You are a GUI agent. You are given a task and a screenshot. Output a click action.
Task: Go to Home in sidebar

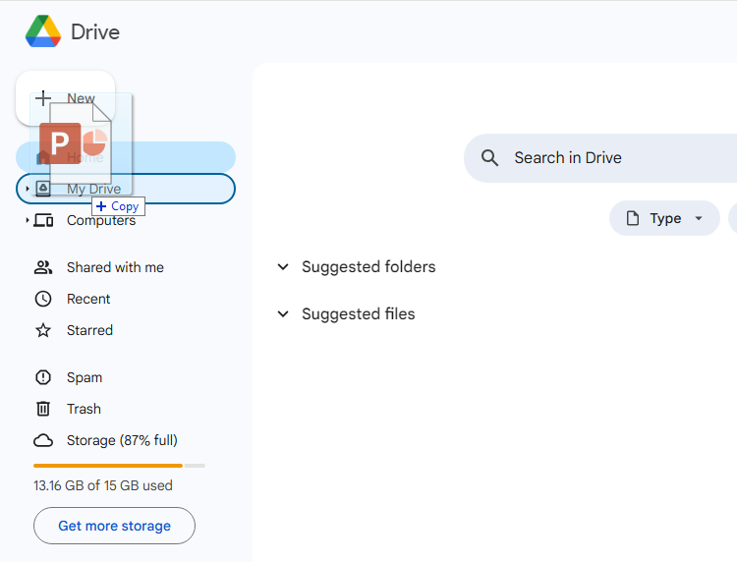[126, 157]
